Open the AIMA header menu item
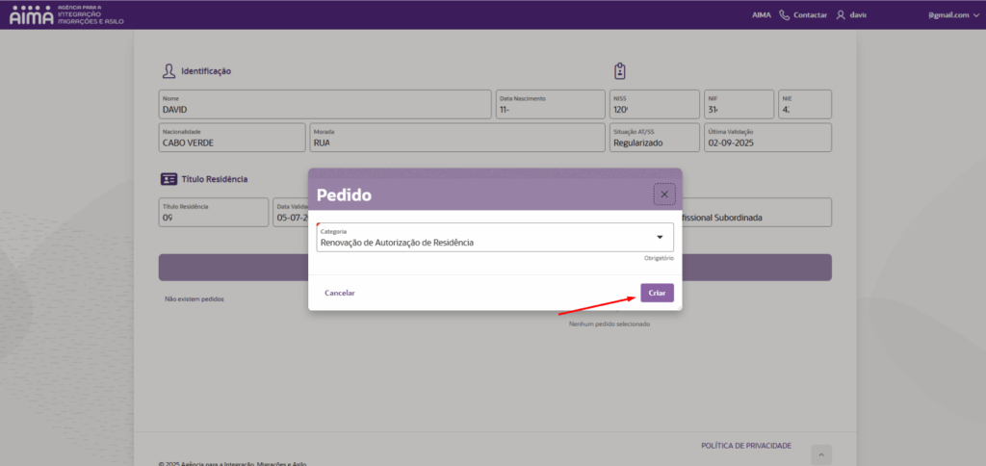986x466 pixels. click(x=762, y=15)
